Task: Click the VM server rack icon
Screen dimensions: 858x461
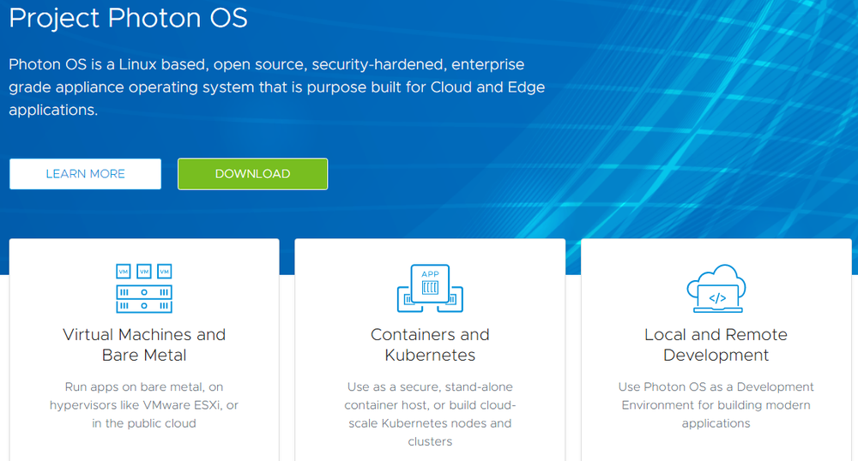Action: [x=144, y=289]
